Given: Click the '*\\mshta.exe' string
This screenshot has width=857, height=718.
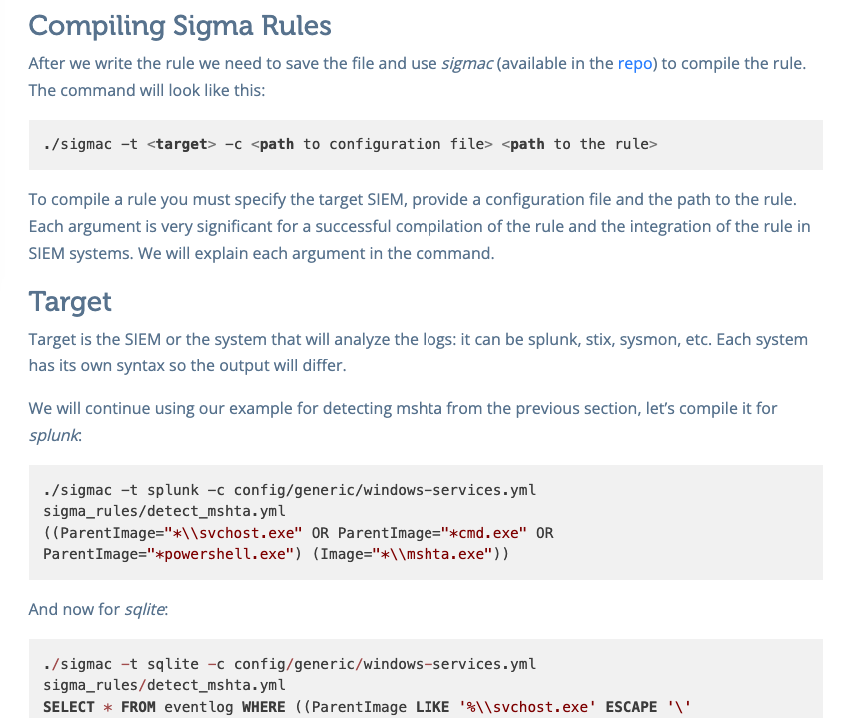Looking at the screenshot, I should (x=432, y=554).
